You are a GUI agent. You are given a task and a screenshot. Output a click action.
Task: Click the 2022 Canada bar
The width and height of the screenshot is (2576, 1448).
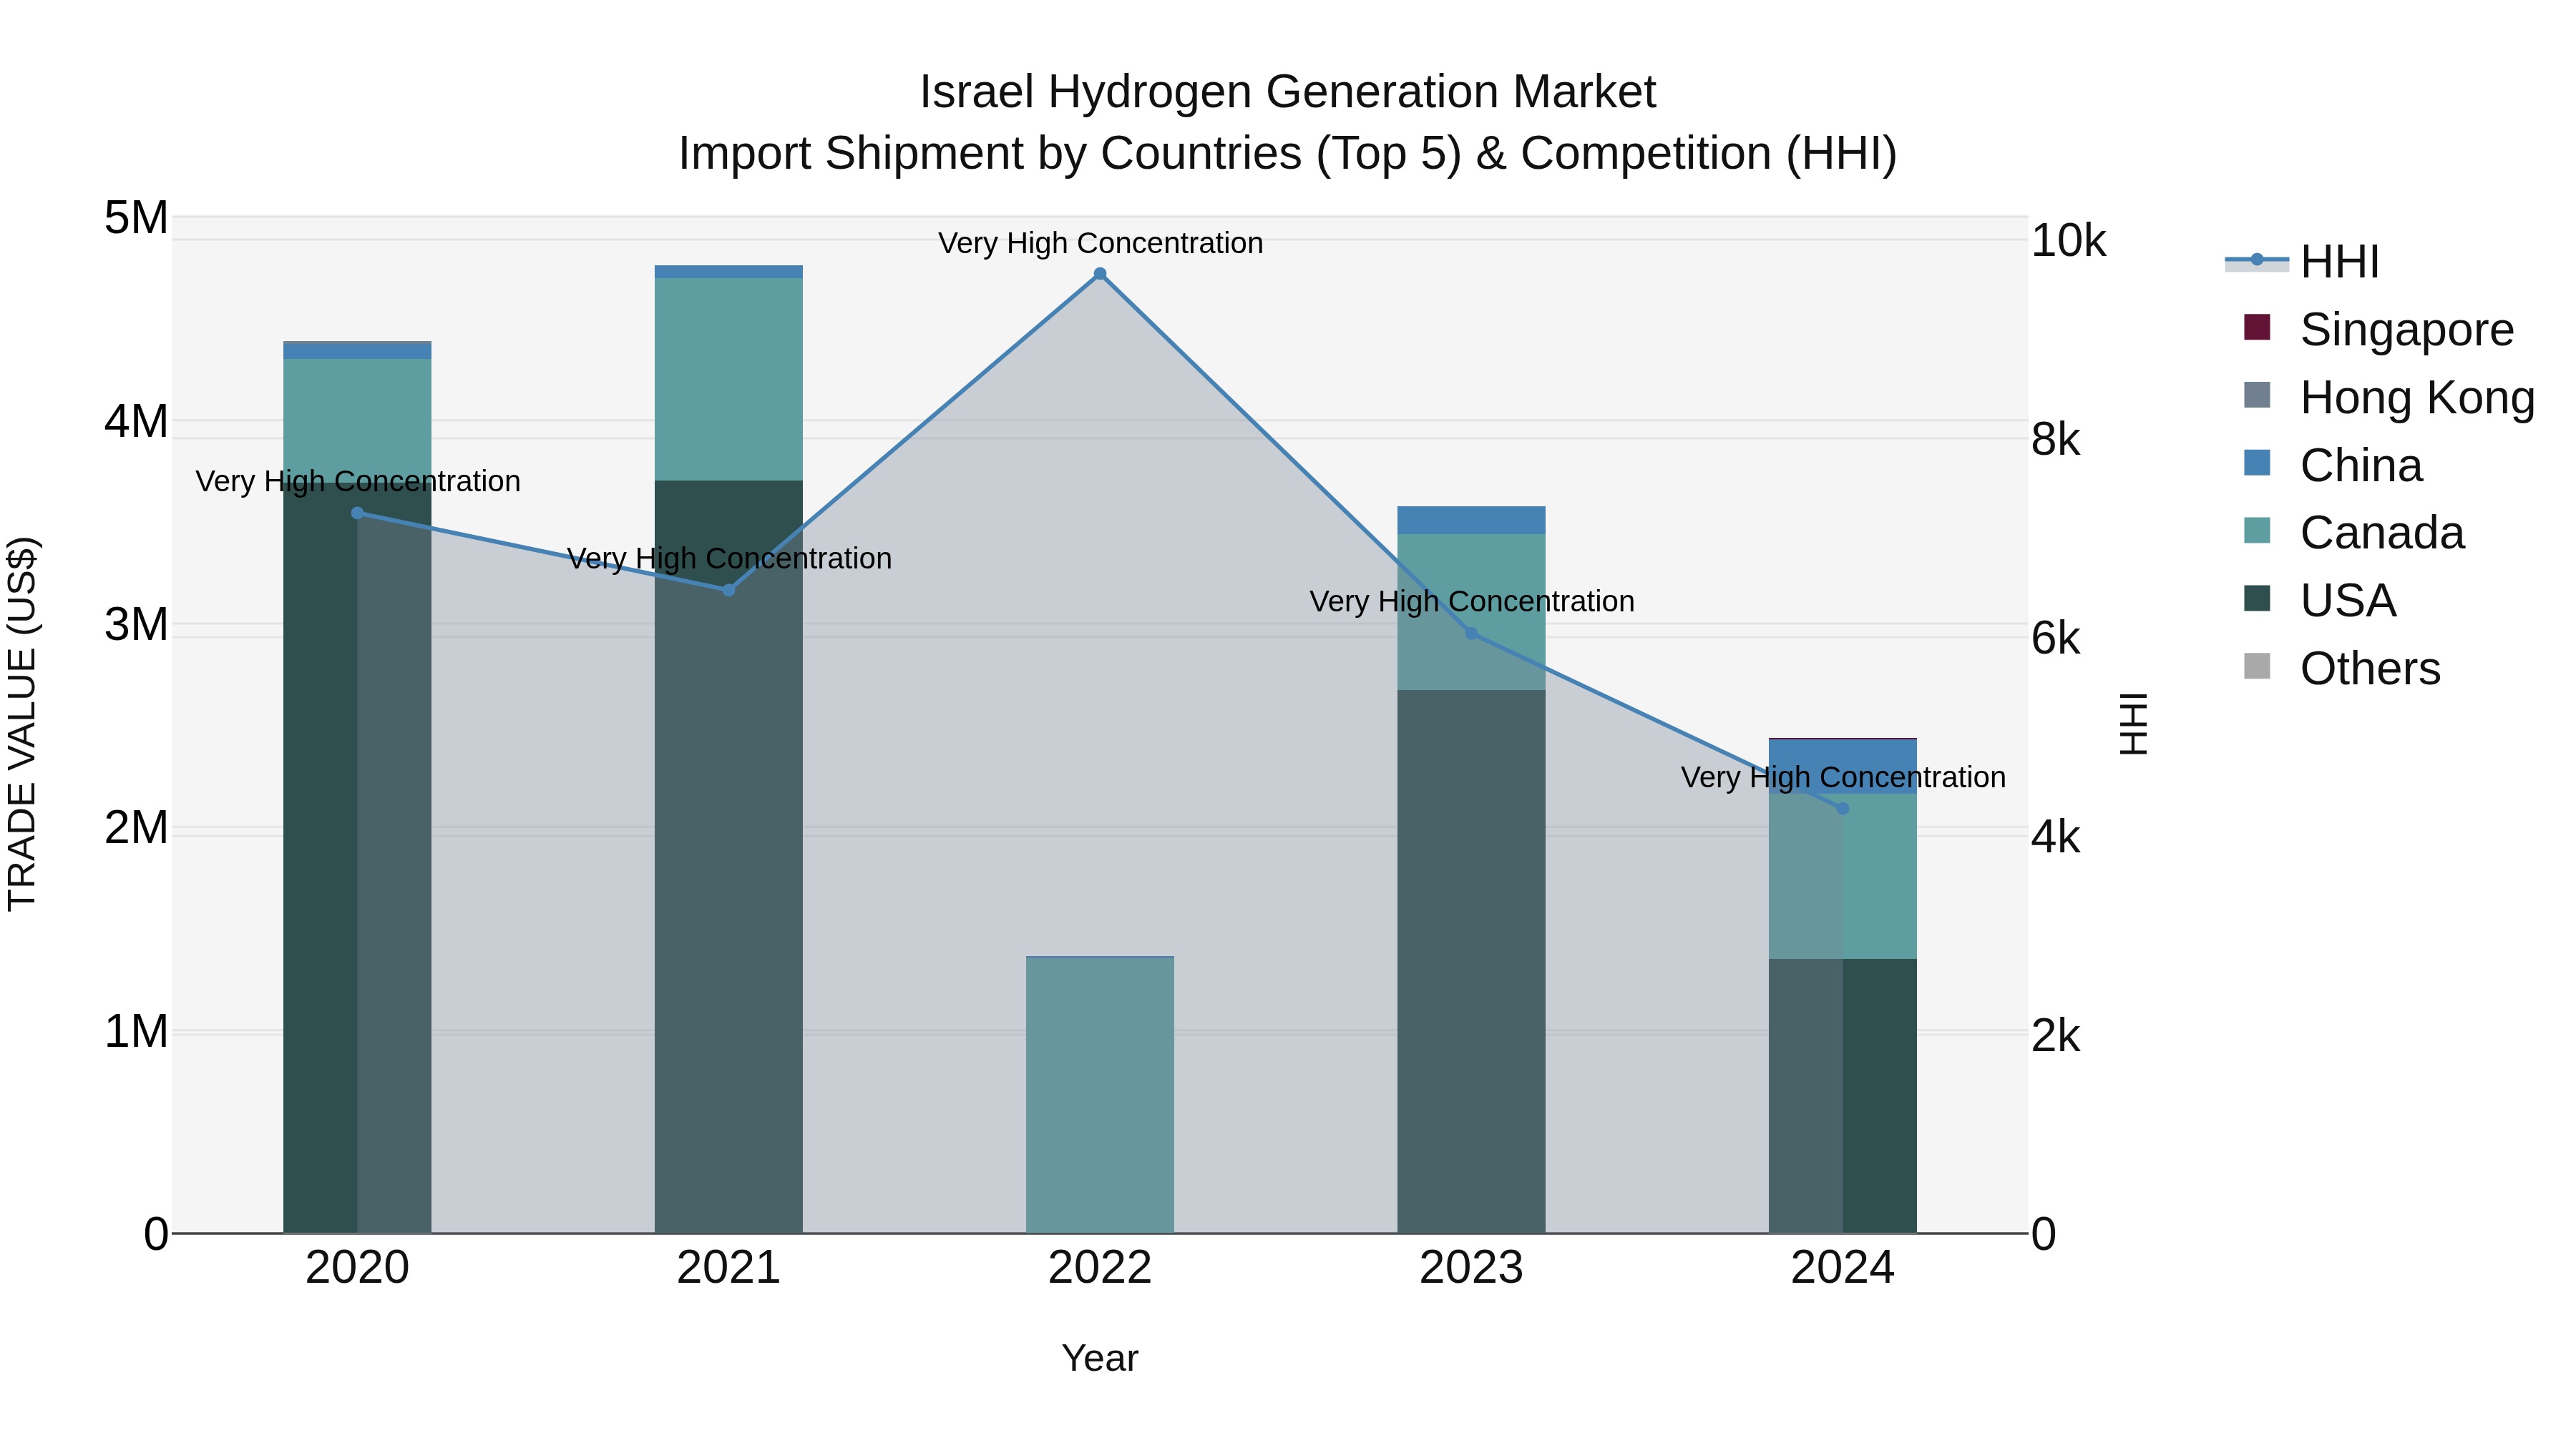click(1100, 1094)
